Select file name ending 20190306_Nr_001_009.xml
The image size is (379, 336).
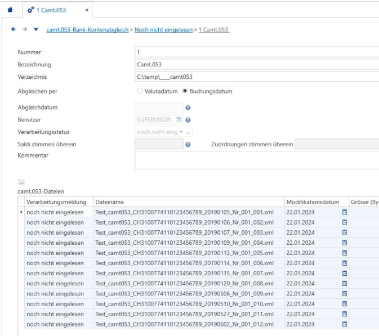184,293
